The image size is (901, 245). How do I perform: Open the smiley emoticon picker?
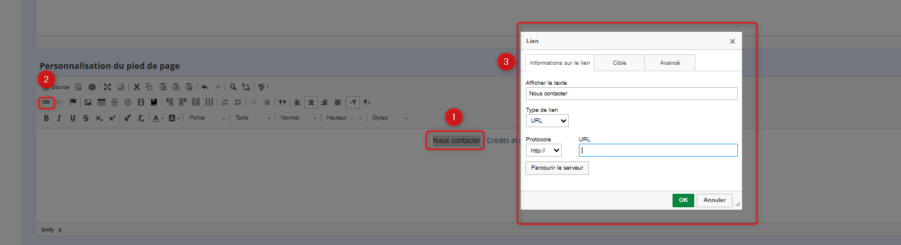(127, 102)
